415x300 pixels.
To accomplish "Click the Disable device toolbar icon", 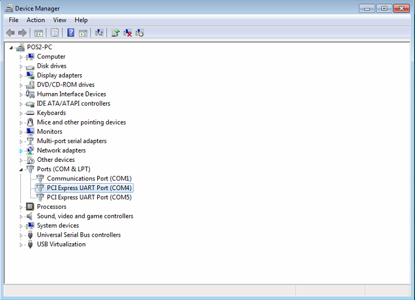I will 140,33.
